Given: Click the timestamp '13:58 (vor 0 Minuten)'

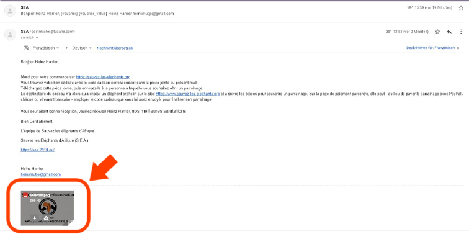Looking at the screenshot, I should click(x=411, y=32).
